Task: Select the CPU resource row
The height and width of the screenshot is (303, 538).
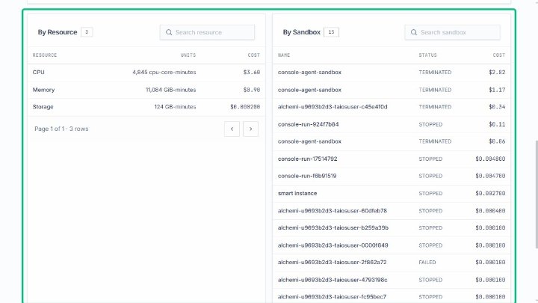Action: 146,72
